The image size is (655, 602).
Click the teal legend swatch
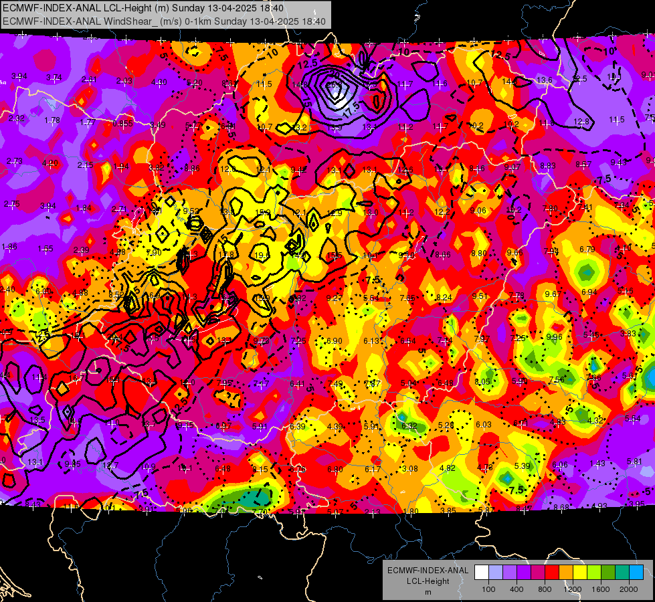pyautogui.click(x=622, y=573)
